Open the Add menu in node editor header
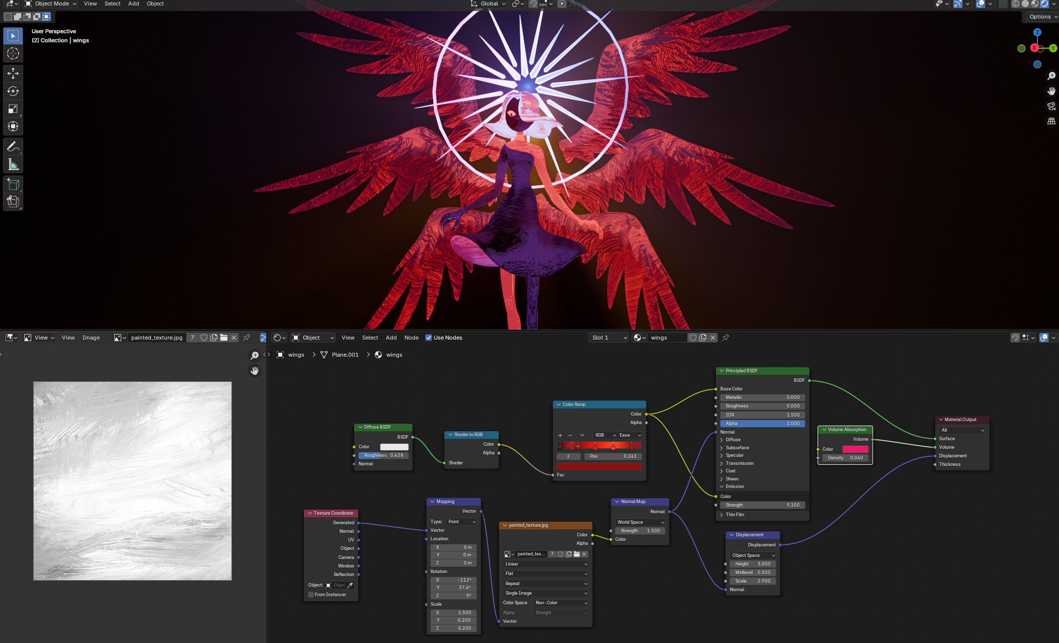 pyautogui.click(x=391, y=338)
